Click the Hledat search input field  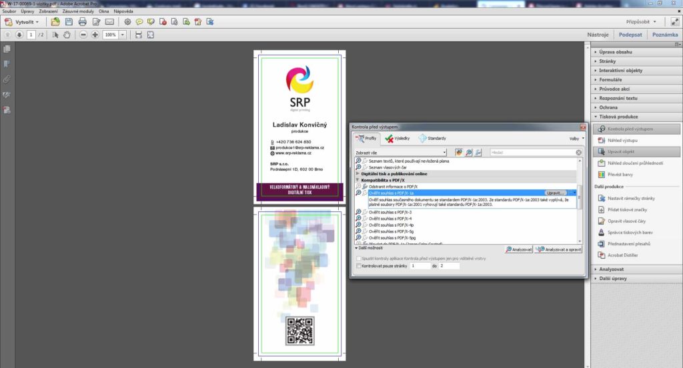(532, 153)
